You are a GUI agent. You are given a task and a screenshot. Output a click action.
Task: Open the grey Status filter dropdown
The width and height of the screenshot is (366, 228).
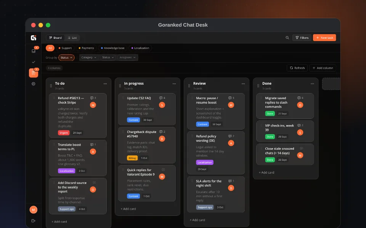pos(108,57)
